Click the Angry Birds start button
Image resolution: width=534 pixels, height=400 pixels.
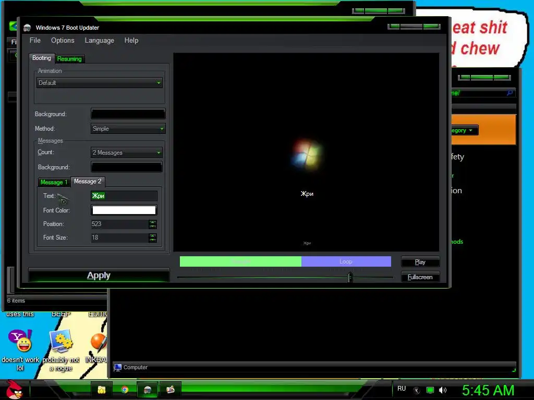[x=14, y=390]
